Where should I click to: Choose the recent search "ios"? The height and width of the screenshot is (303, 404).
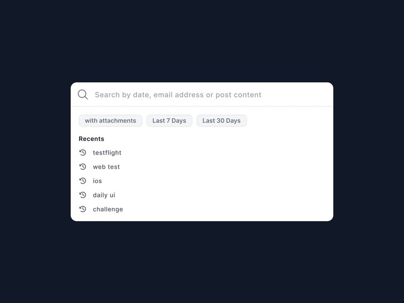point(97,181)
